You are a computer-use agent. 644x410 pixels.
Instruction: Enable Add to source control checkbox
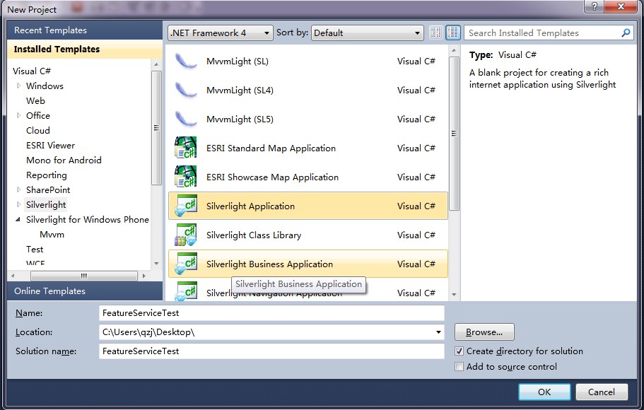pyautogui.click(x=459, y=366)
